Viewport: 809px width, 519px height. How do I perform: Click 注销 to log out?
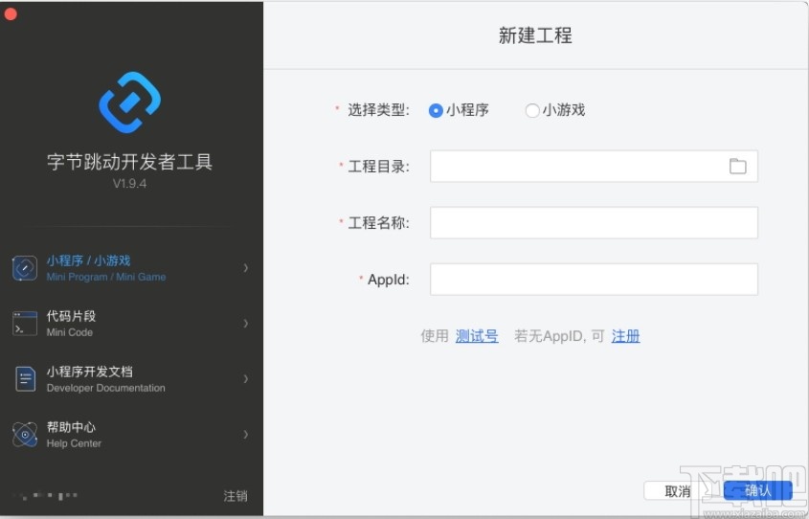coord(236,496)
